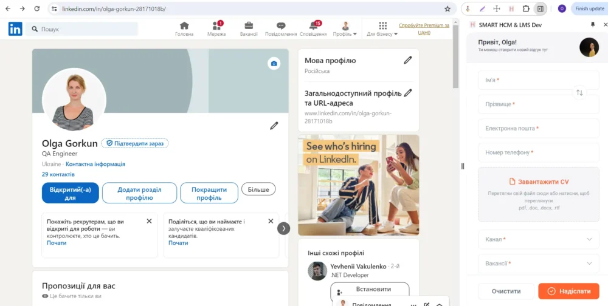Open the Messaging chat icon
Viewport: 608px width, 306px height.
[281, 26]
